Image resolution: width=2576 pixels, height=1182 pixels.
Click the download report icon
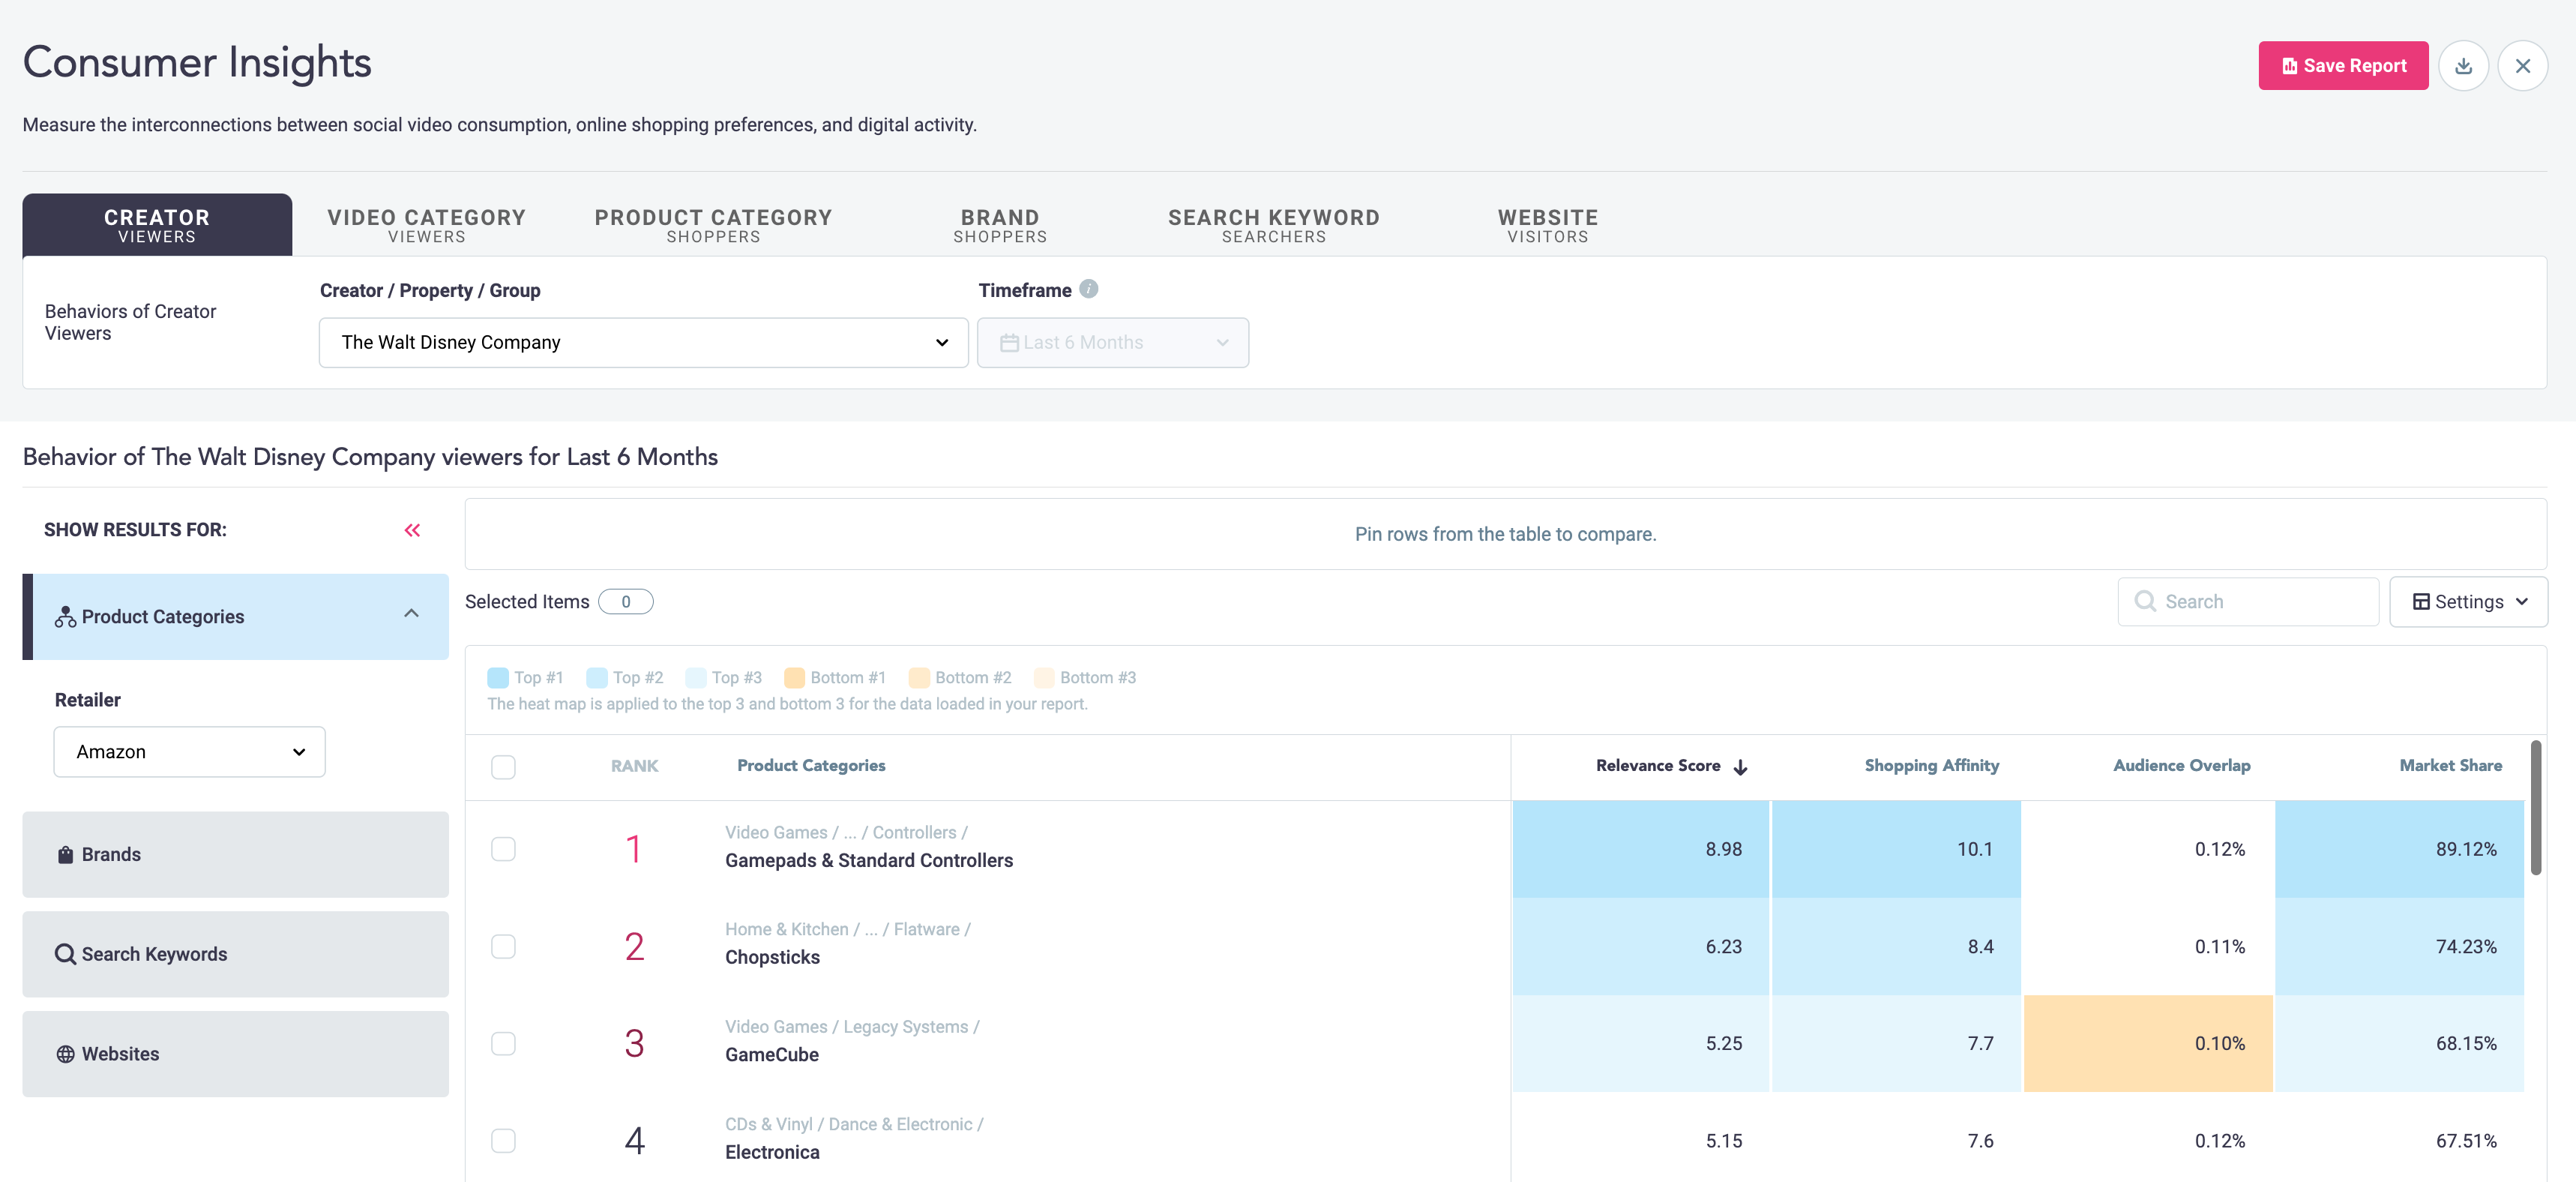pyautogui.click(x=2462, y=66)
